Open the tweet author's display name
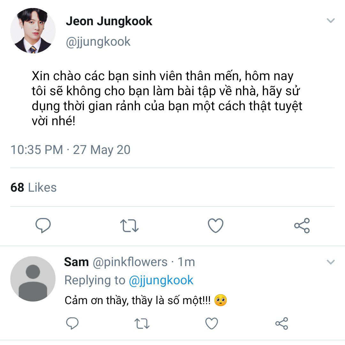The width and height of the screenshot is (345, 345). [109, 21]
